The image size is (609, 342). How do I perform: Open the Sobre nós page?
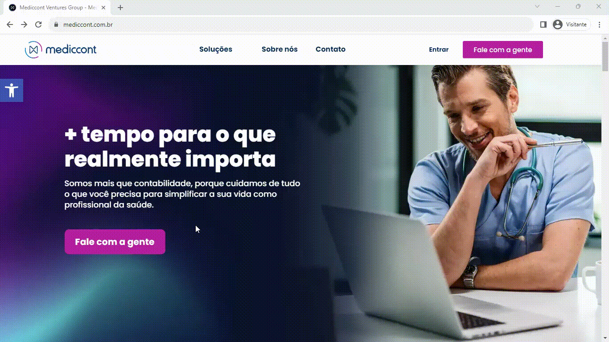[280, 49]
